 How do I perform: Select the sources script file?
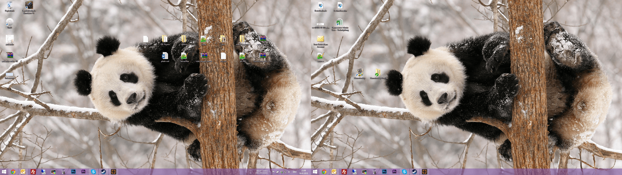[x=320, y=57]
